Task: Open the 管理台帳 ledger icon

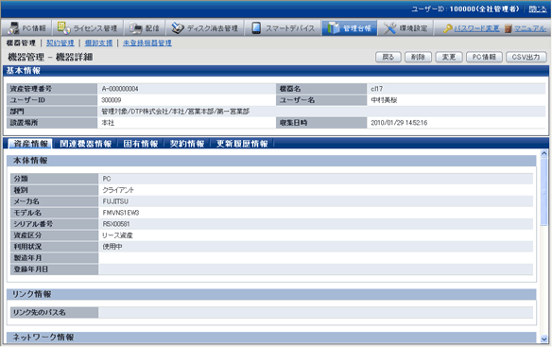Action: 333,27
